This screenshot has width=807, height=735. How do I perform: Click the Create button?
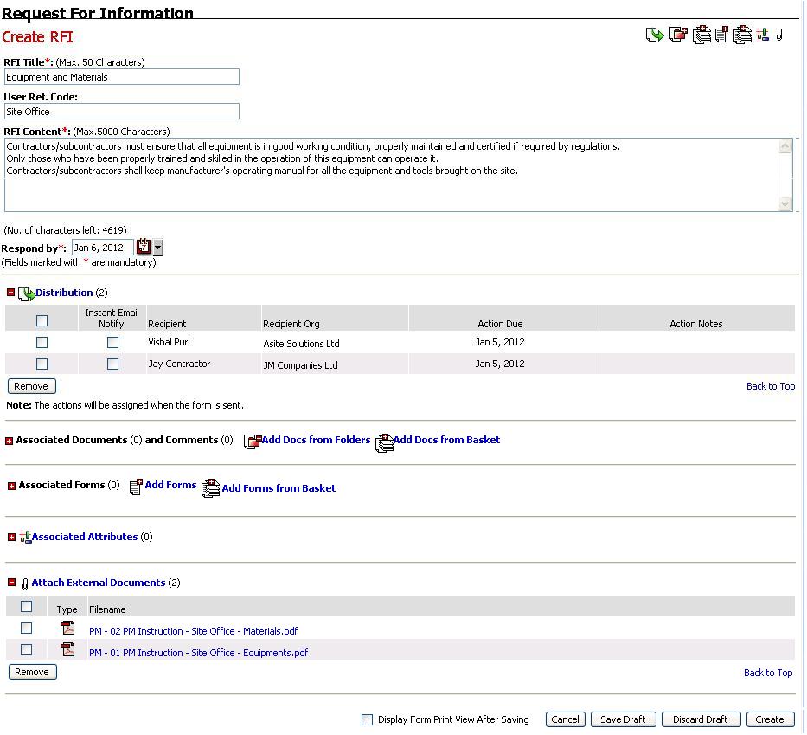tap(770, 719)
